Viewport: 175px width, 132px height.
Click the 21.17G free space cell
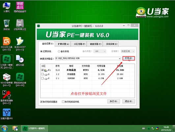pos(101,74)
